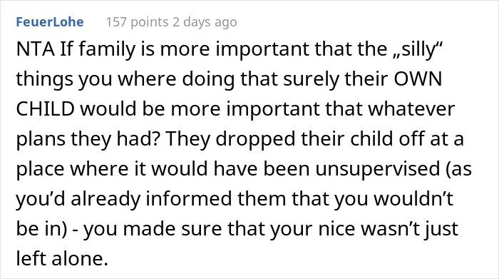Viewport: 499px width, 279px height.
Task: Click the word 'whatever' in third line
Action: point(412,108)
